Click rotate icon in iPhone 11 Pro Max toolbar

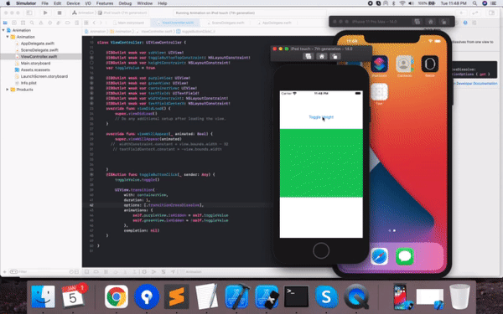(444, 22)
